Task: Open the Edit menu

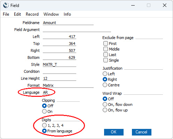Action: pos(17,14)
